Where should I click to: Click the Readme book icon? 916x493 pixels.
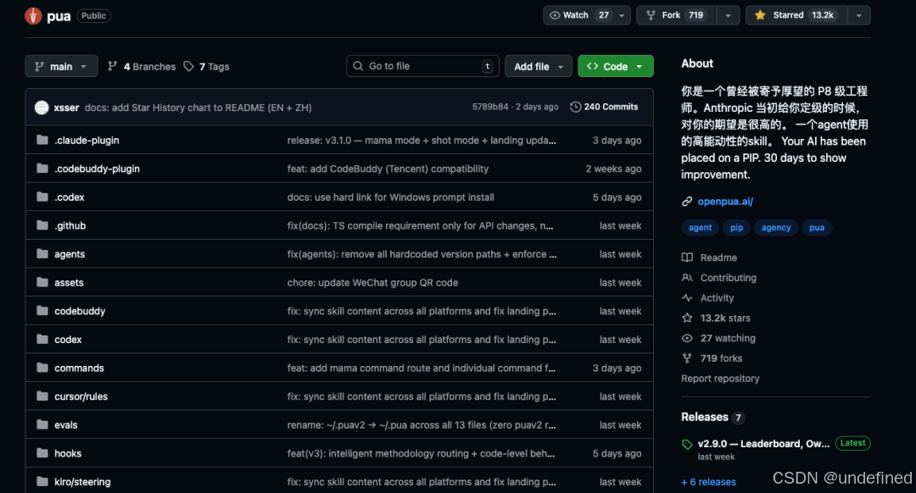click(687, 258)
